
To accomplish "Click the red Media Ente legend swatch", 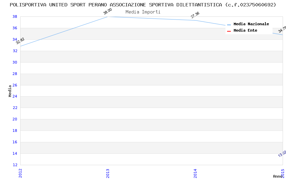I will click(229, 31).
